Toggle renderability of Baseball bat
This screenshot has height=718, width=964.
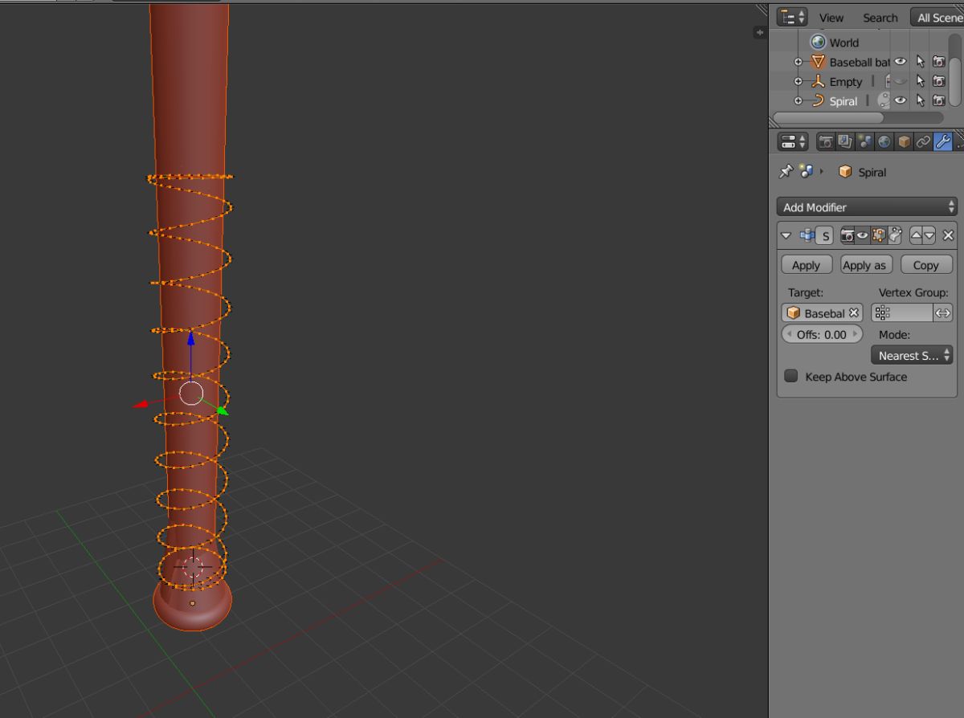pos(938,62)
